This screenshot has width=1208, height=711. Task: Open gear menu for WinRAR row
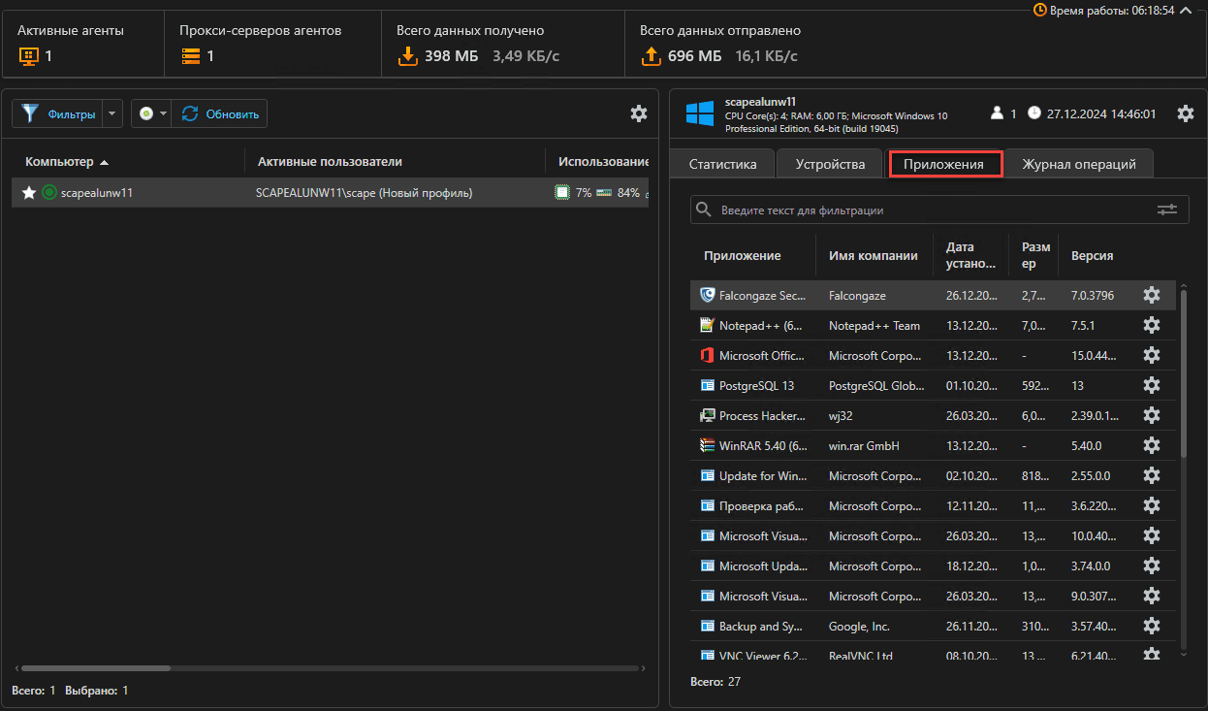coord(1152,445)
